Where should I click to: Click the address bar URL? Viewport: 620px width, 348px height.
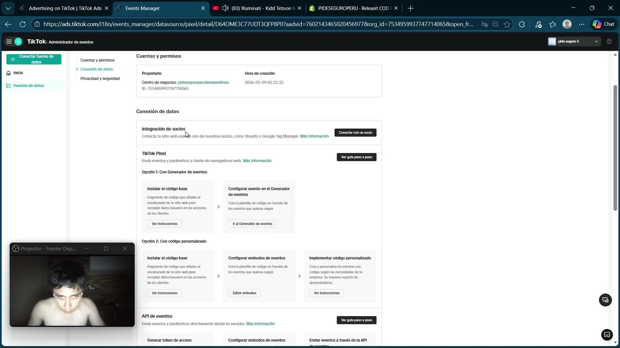click(258, 24)
